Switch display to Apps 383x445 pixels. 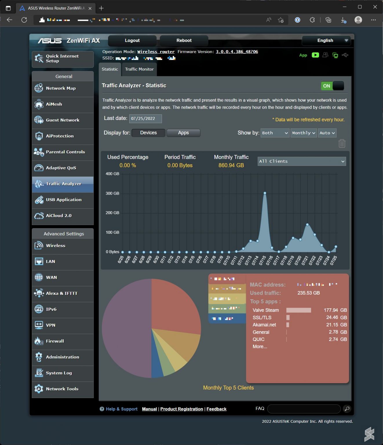183,133
